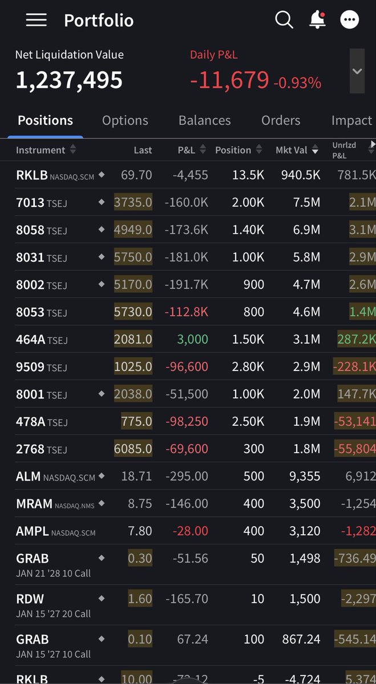
Task: Open the 8031 TSEJ position
Action: [188, 257]
